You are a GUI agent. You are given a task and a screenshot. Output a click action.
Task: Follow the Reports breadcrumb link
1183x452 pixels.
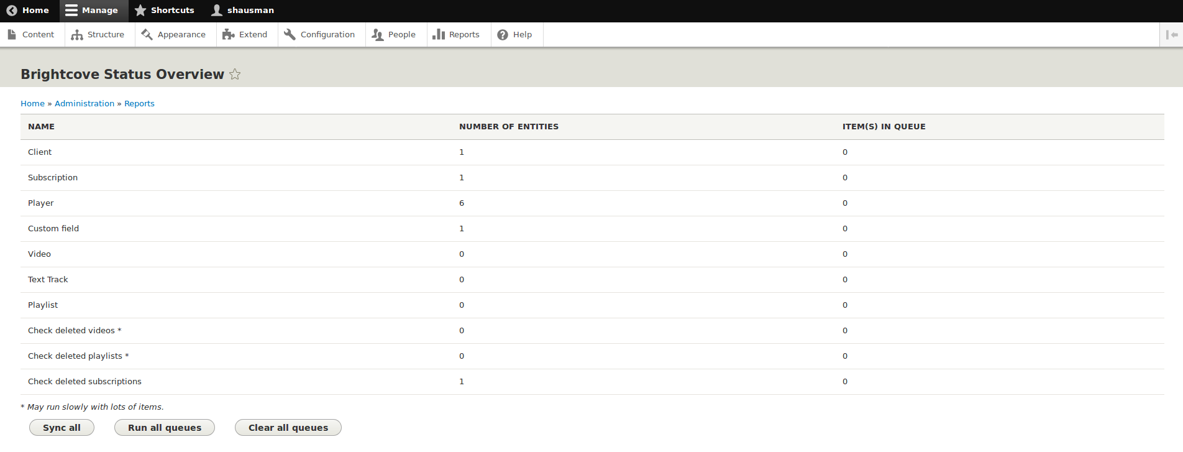pyautogui.click(x=139, y=104)
